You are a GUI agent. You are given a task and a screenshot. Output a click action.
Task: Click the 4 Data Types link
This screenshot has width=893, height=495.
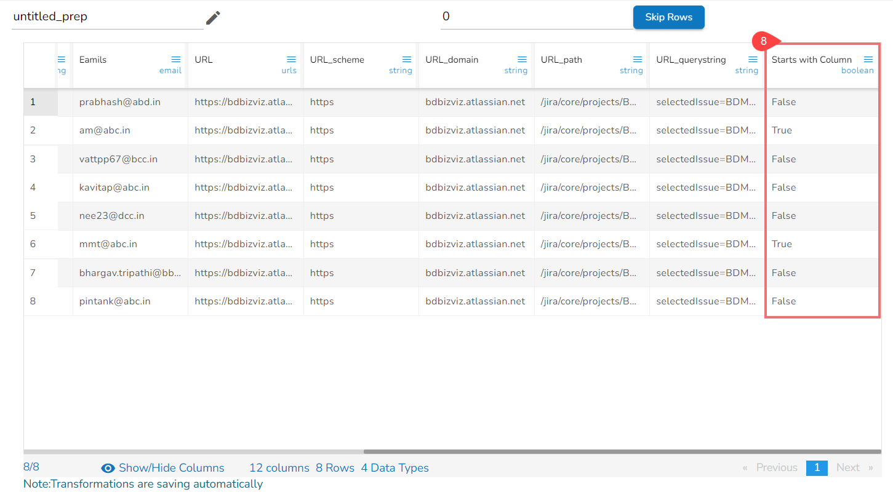[394, 468]
